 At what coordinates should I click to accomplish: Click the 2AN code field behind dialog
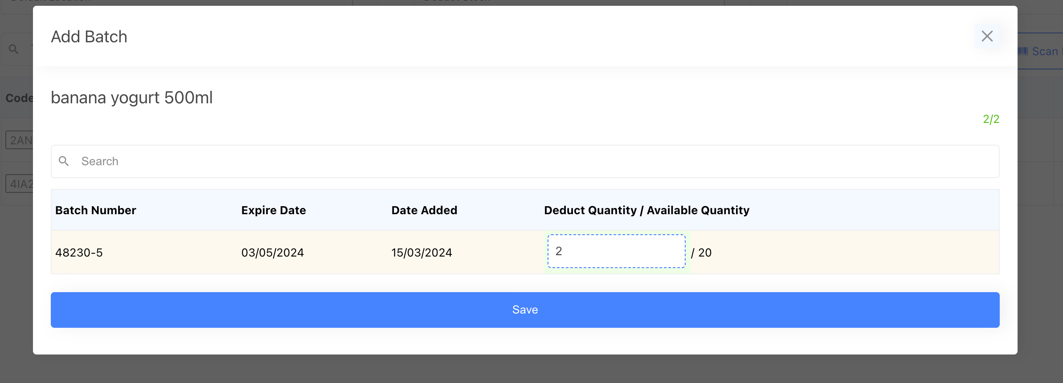click(20, 140)
